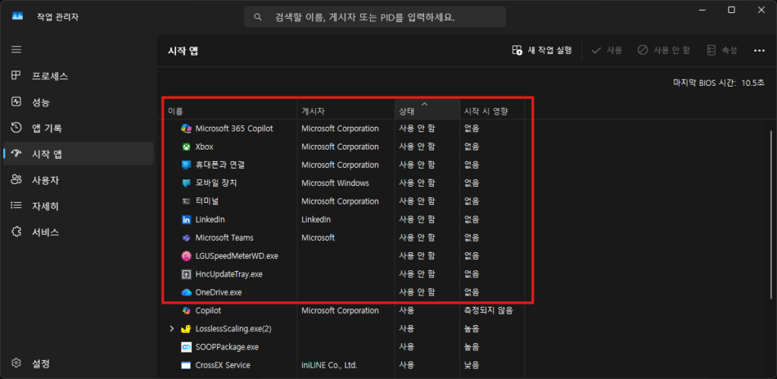Open the three-dot more options menu
Viewport: 777px width, 379px height.
coord(759,50)
